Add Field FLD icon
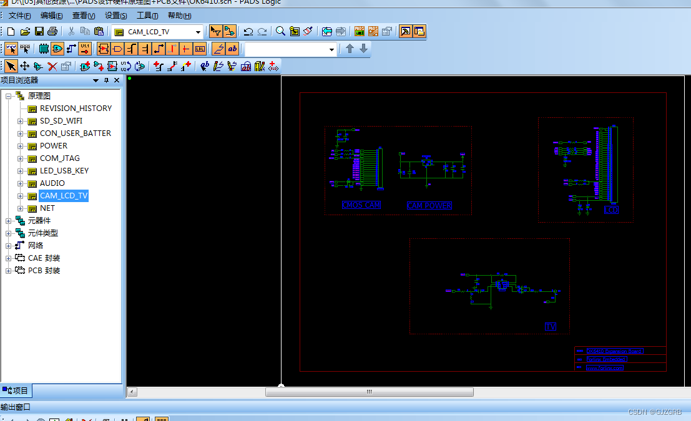This screenshot has height=421, width=691. point(273,66)
